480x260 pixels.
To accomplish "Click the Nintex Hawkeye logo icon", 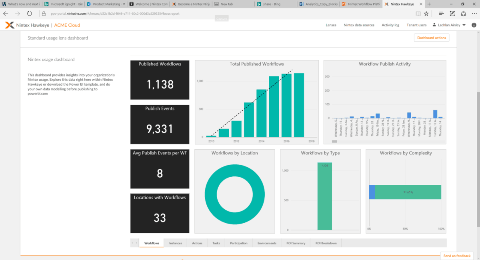I will coord(10,25).
